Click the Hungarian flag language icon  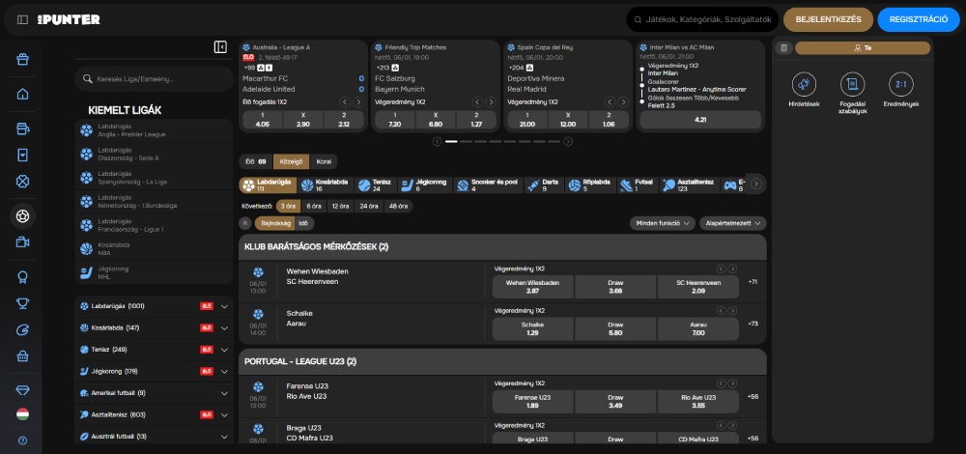click(x=22, y=414)
